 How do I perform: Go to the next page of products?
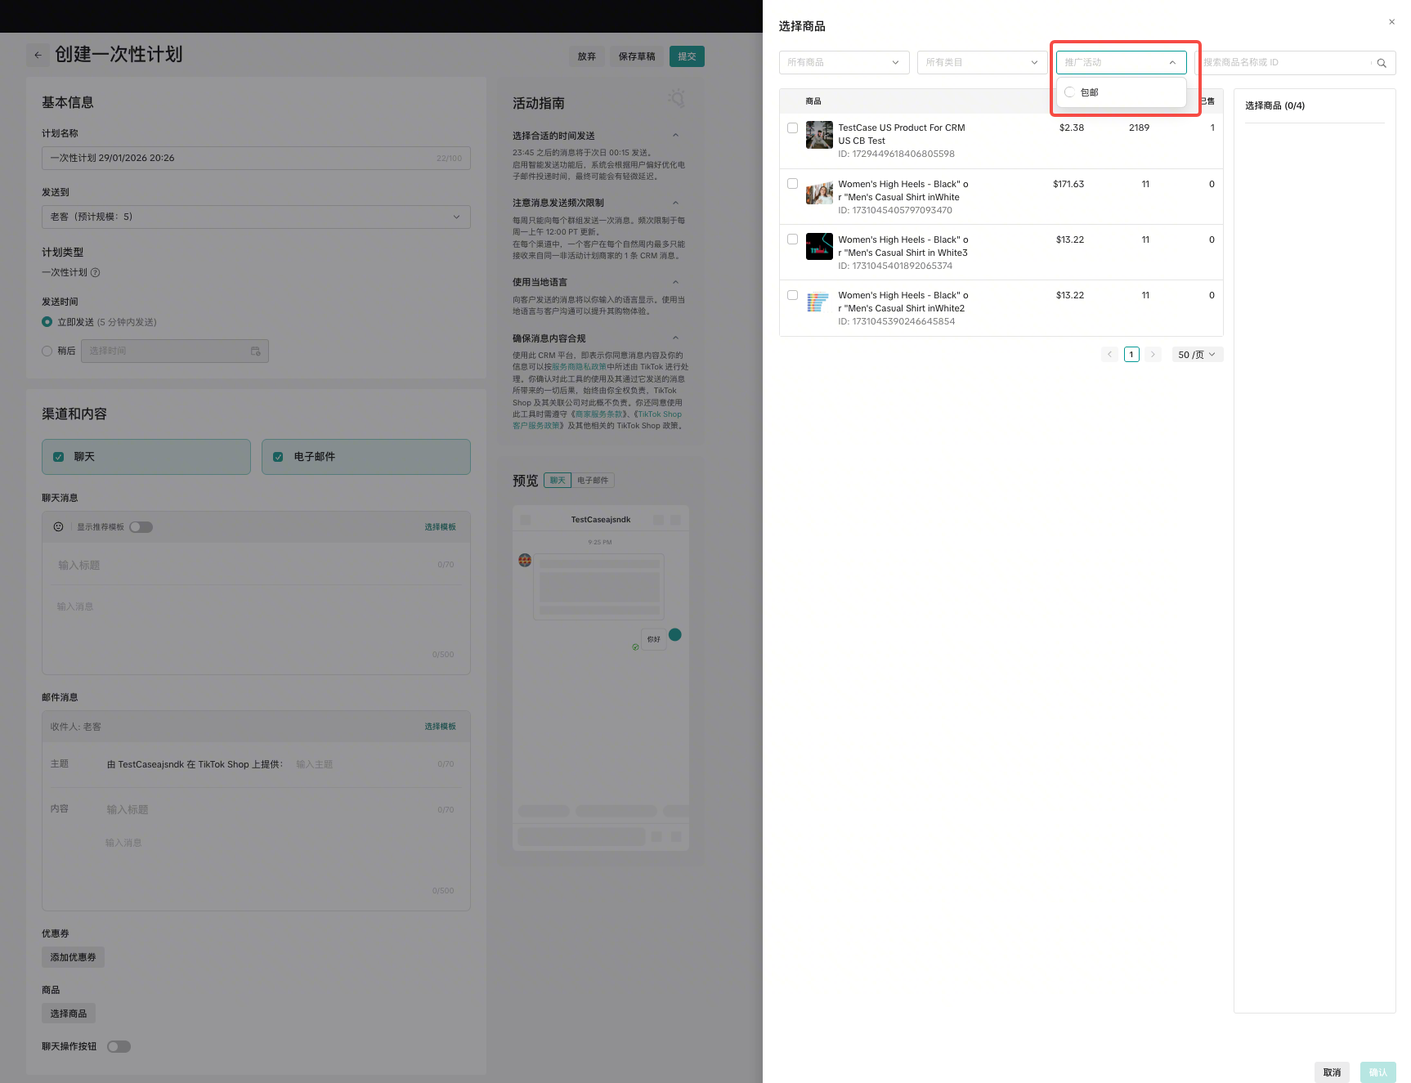point(1153,355)
